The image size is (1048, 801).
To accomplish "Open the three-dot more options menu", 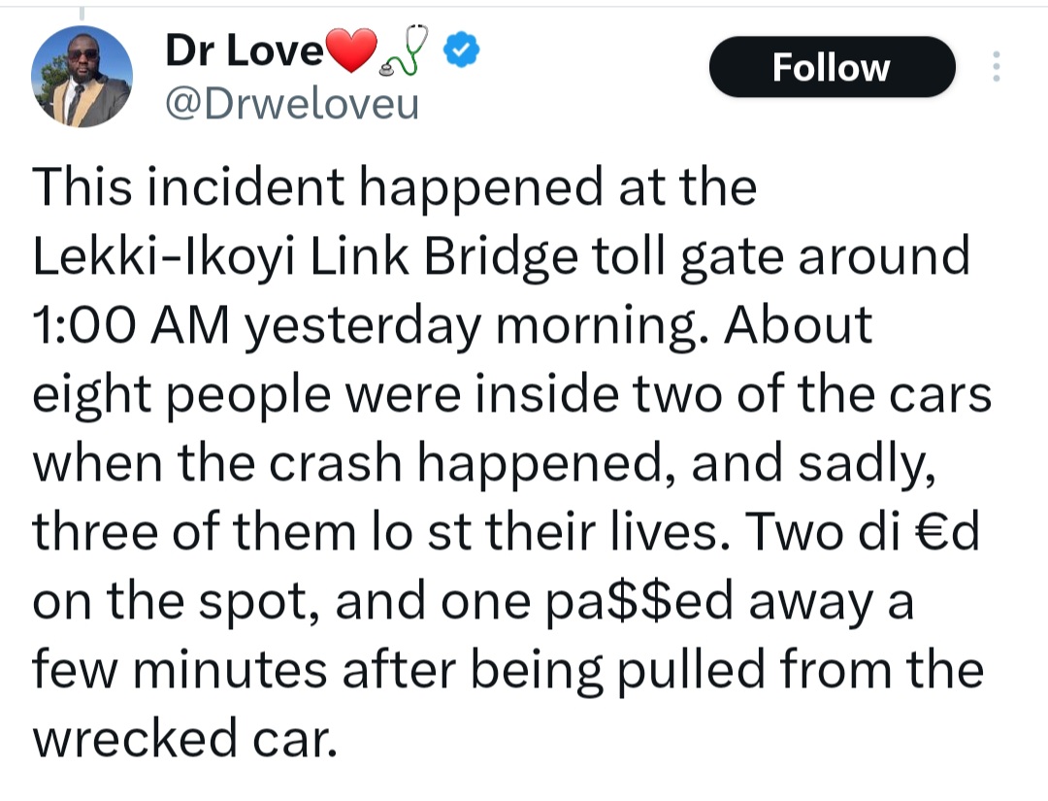I will (x=995, y=67).
